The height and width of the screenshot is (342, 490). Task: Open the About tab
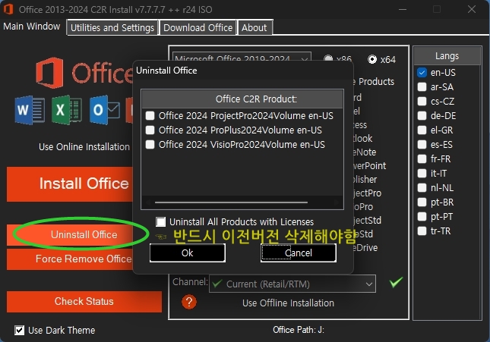254,27
